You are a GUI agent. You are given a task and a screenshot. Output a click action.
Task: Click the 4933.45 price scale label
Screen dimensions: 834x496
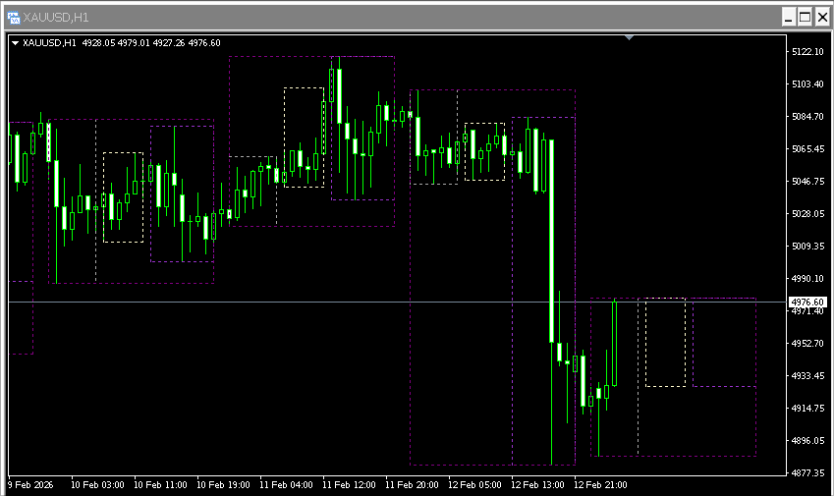coord(807,376)
